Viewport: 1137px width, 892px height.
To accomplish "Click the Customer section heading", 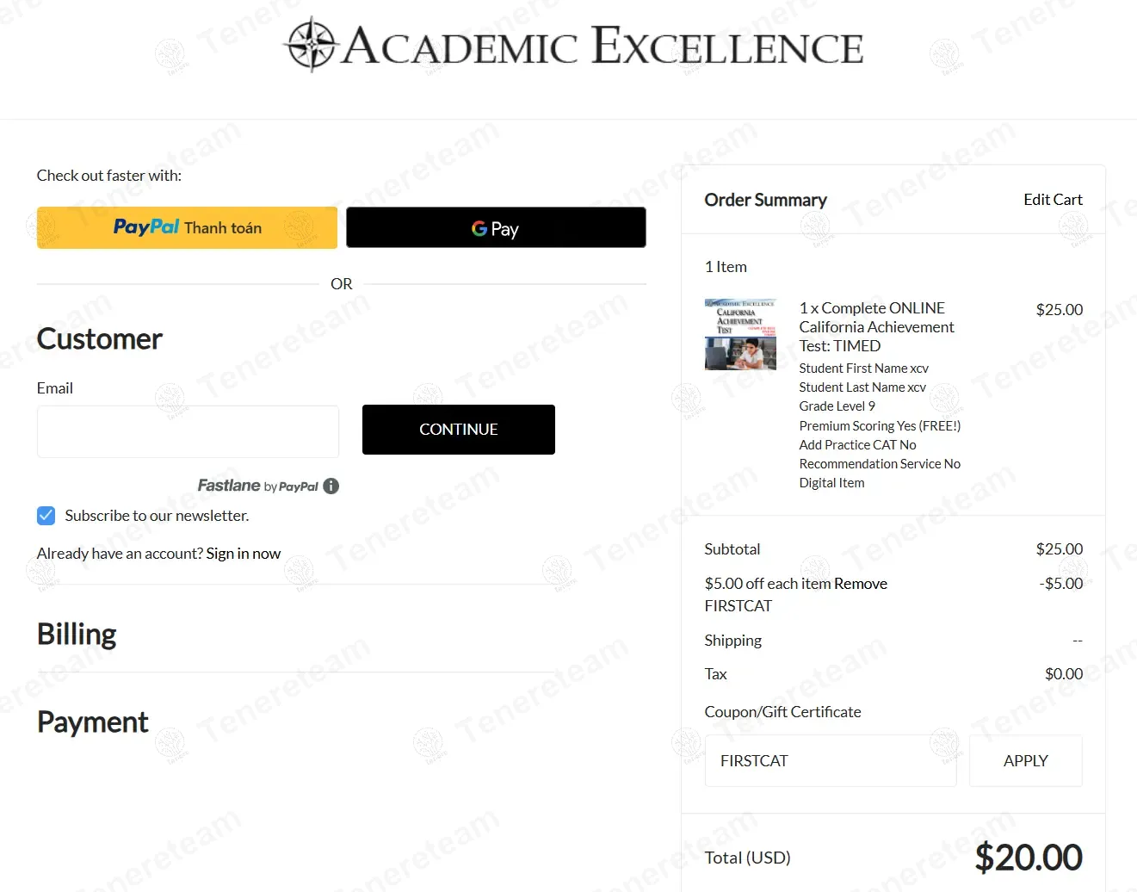I will [100, 339].
